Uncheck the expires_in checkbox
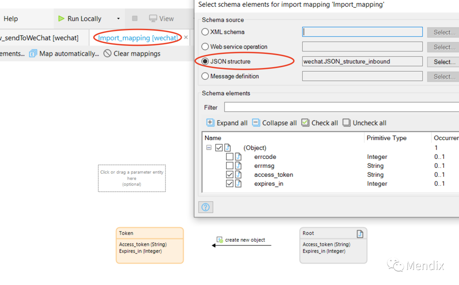The image size is (459, 285). coord(229,184)
